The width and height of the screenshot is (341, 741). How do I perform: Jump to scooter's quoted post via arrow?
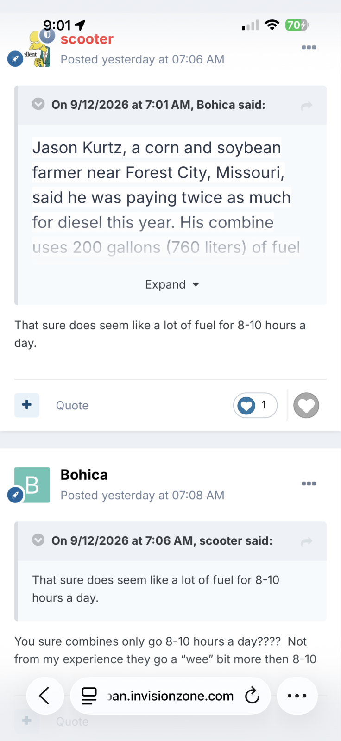(306, 541)
